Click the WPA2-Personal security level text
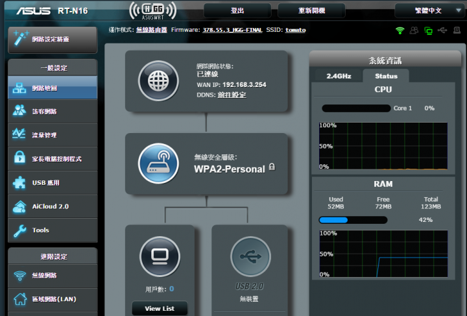This screenshot has width=467, height=316. pyautogui.click(x=230, y=169)
